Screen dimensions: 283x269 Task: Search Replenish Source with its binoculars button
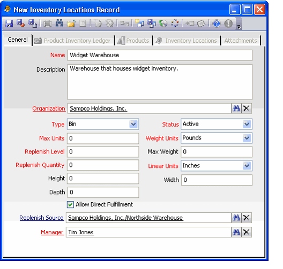pos(236,218)
